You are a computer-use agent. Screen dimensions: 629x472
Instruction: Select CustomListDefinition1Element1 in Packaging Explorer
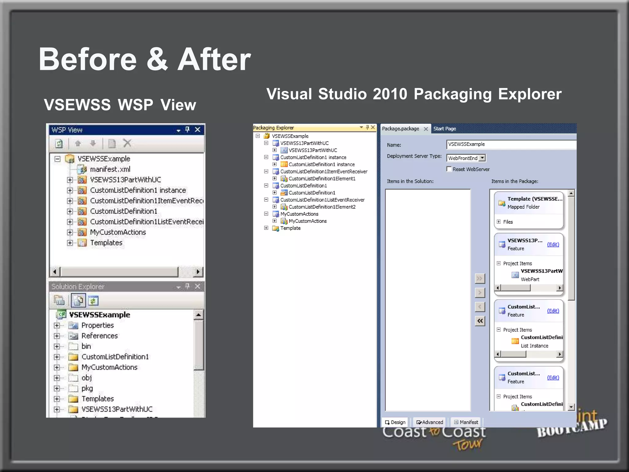322,179
